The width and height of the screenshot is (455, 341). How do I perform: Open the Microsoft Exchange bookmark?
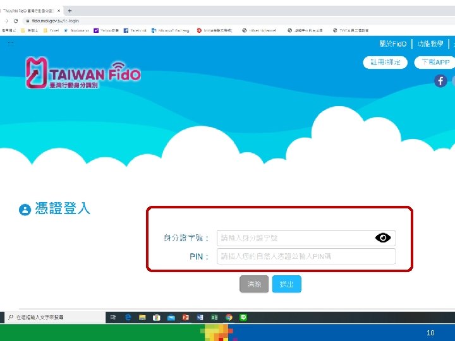(x=171, y=30)
